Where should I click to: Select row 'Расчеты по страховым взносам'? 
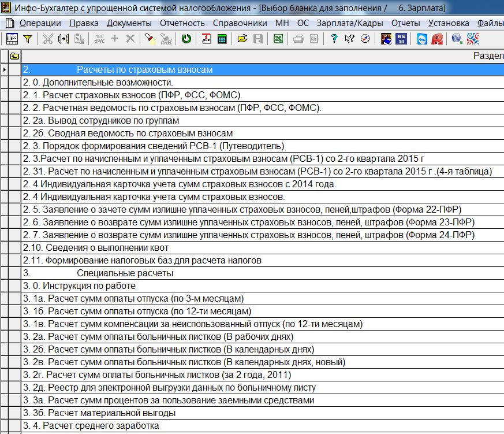point(263,70)
